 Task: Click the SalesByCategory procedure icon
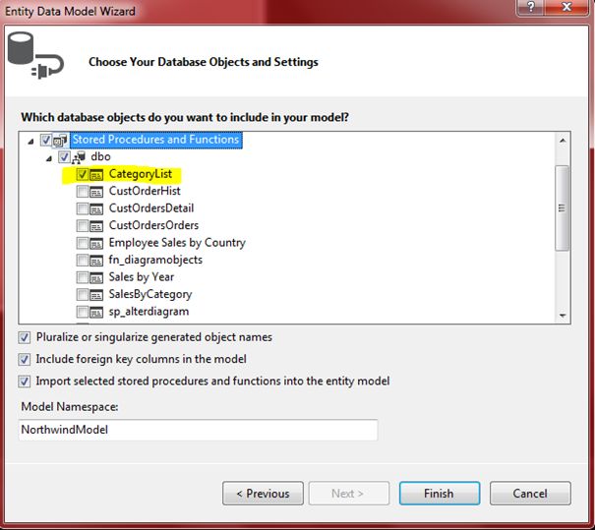(x=96, y=295)
